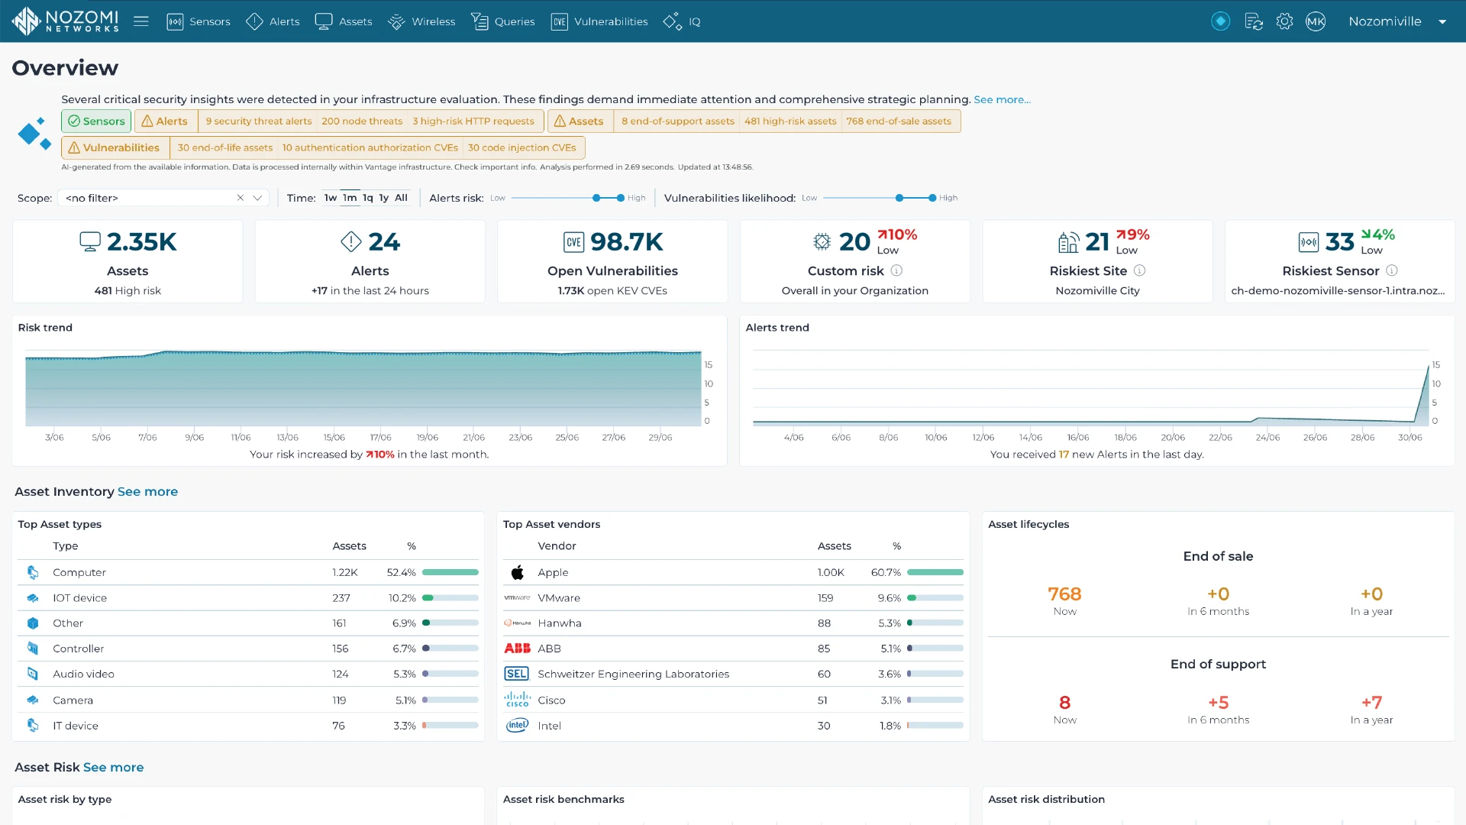Screen dimensions: 1466x825
Task: Select the All time range
Action: coord(401,198)
